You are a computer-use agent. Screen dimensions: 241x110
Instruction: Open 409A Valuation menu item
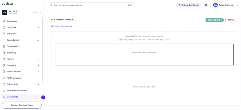point(21,78)
